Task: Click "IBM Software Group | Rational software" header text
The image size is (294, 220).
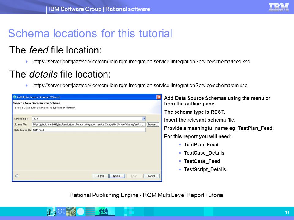Action: 99,9
